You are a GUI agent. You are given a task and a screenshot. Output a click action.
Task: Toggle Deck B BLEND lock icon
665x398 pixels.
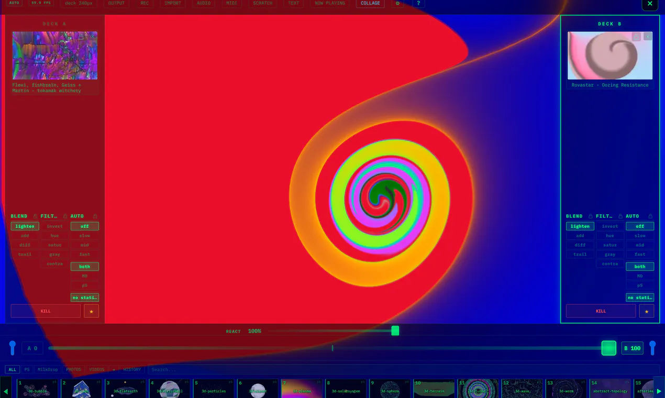pyautogui.click(x=591, y=216)
